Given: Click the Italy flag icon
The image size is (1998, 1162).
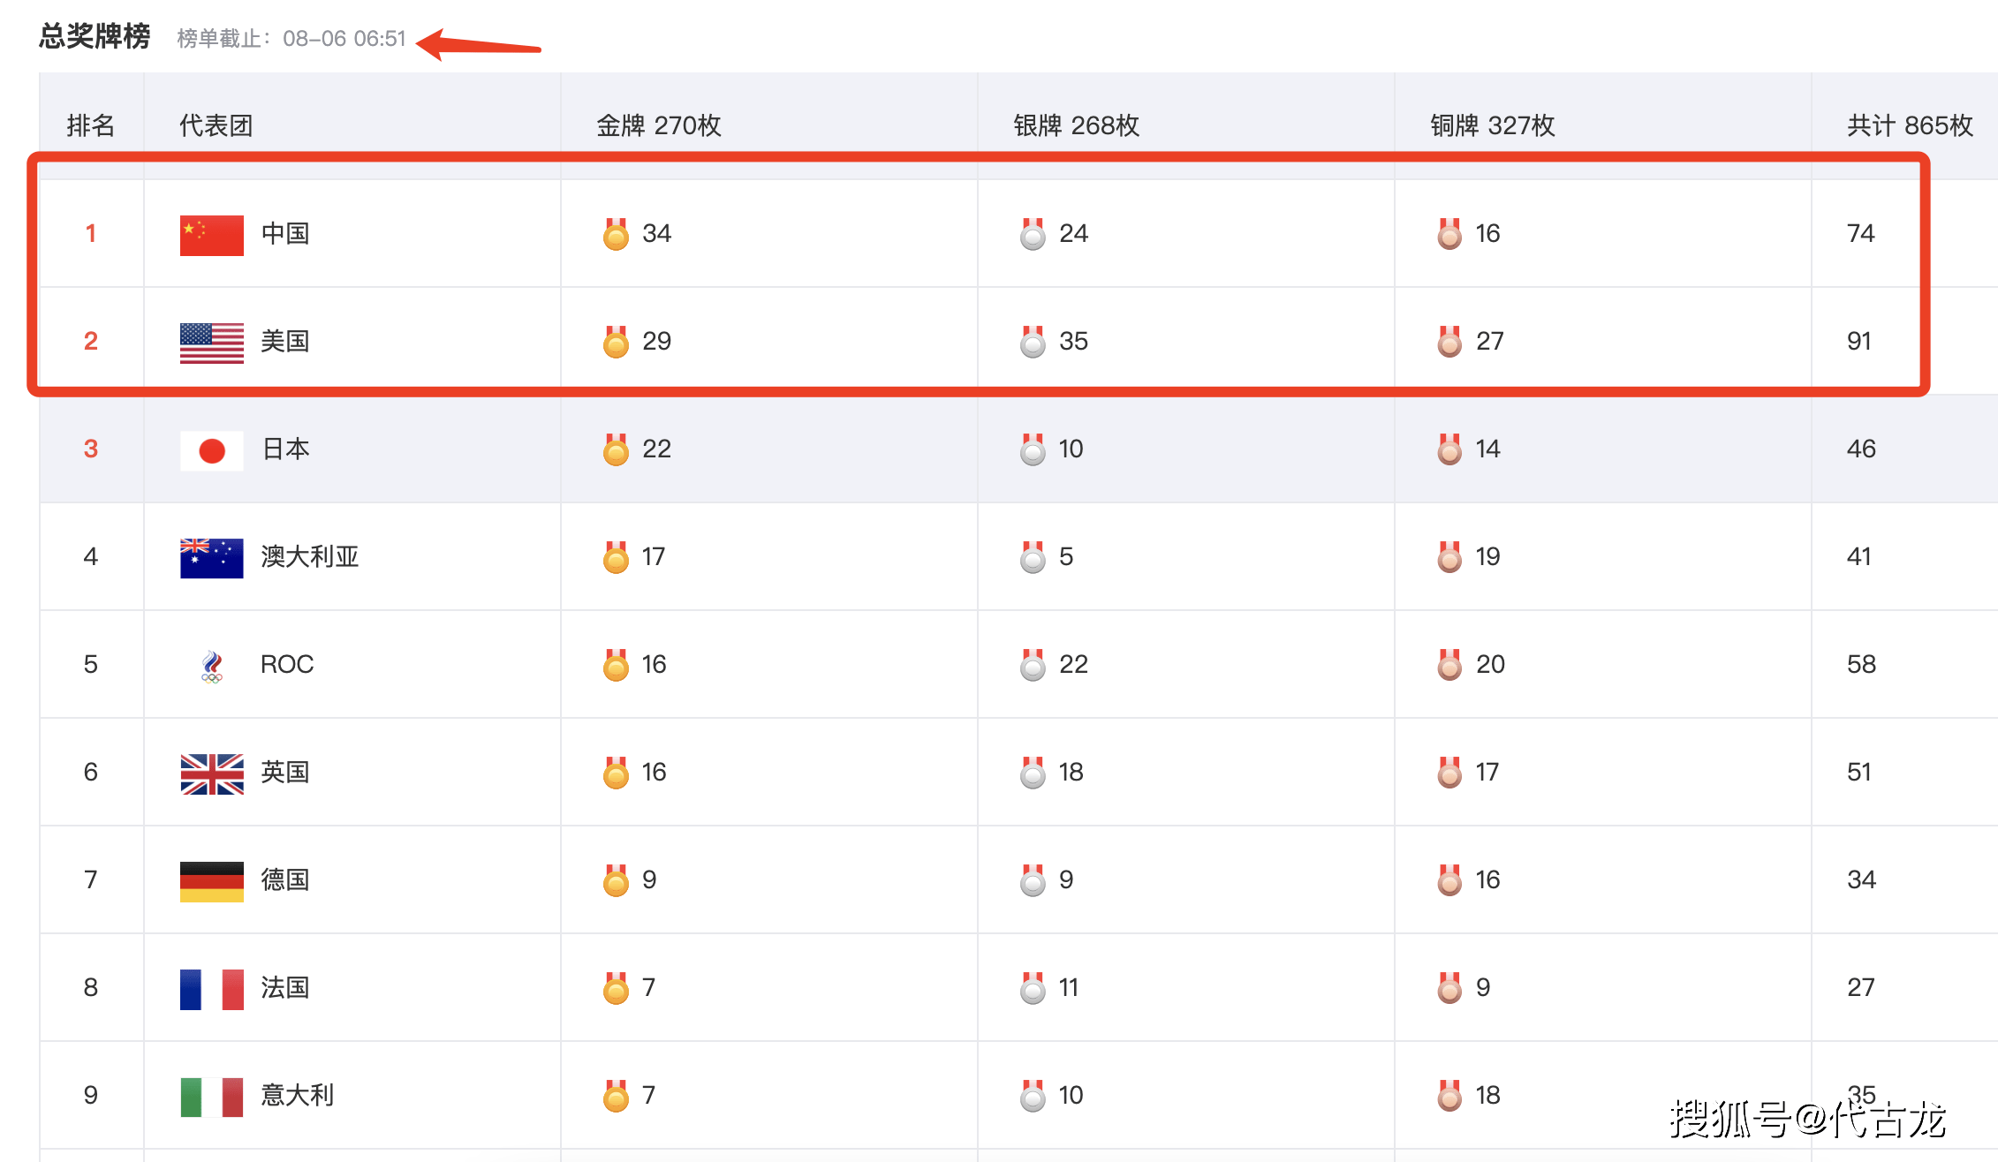Looking at the screenshot, I should click(212, 1097).
